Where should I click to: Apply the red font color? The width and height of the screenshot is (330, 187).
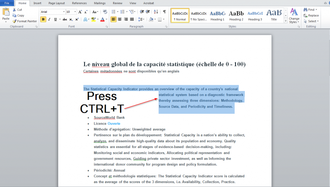coord(102,19)
